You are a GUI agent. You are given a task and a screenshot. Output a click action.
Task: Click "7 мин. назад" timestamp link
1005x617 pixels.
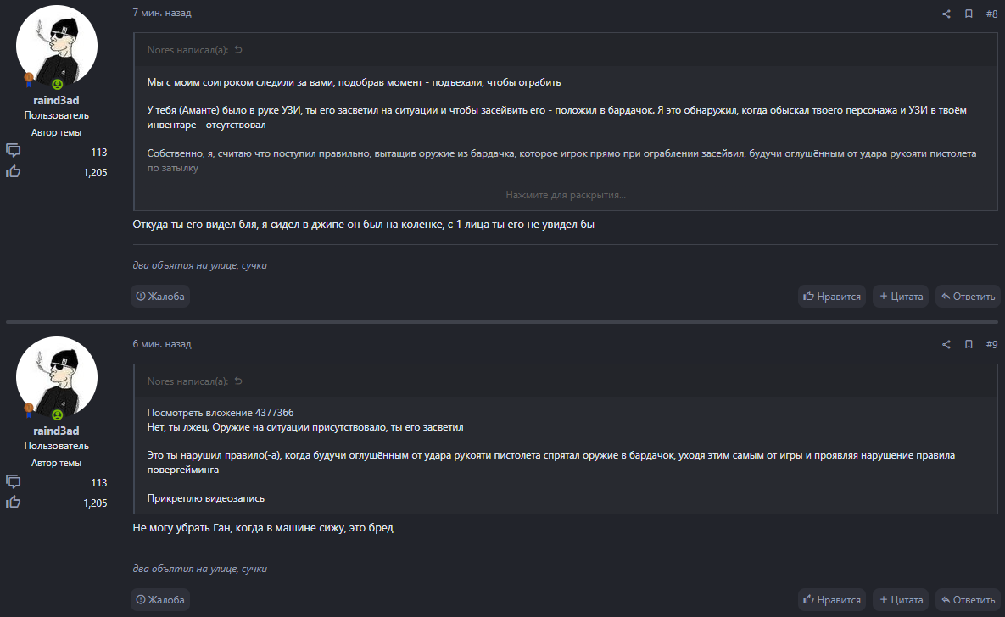click(162, 14)
